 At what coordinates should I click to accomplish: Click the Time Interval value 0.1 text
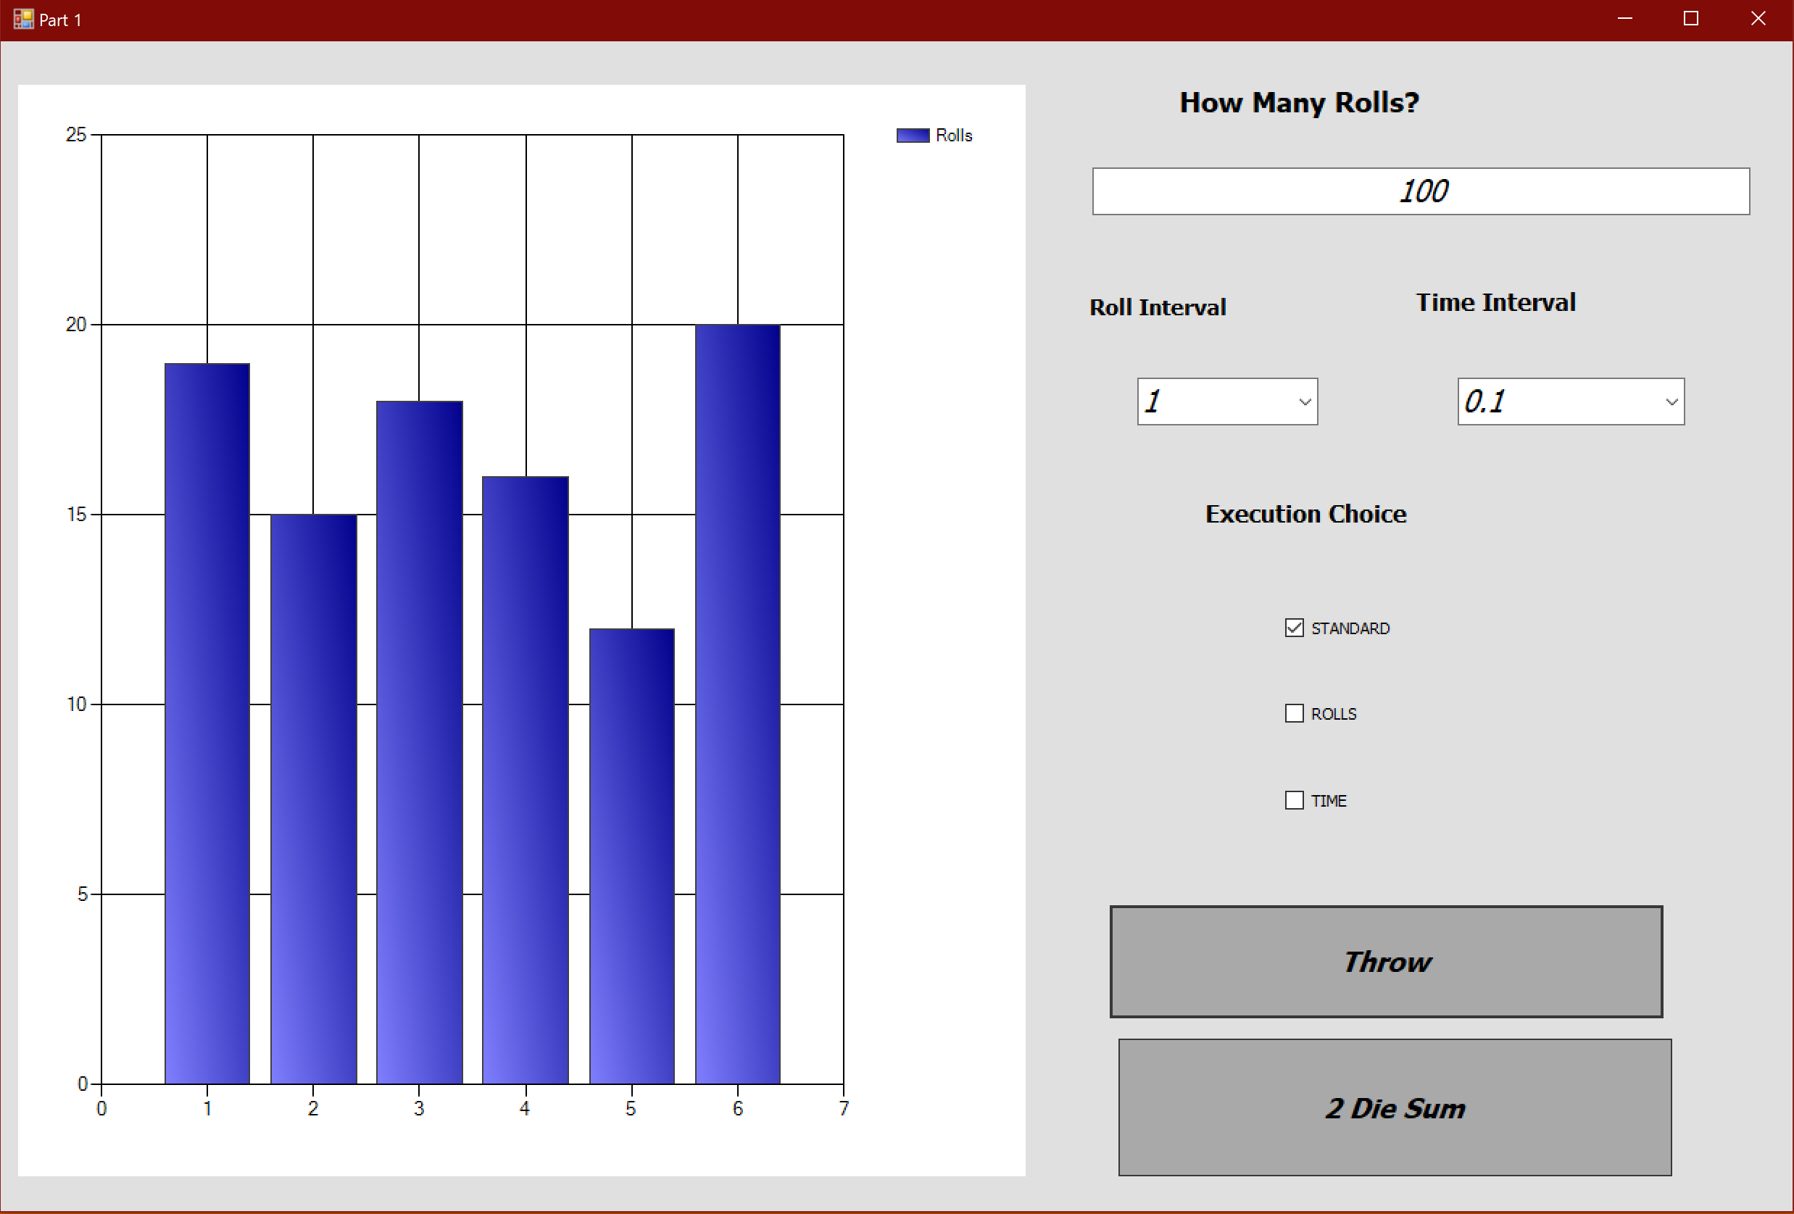click(1484, 402)
